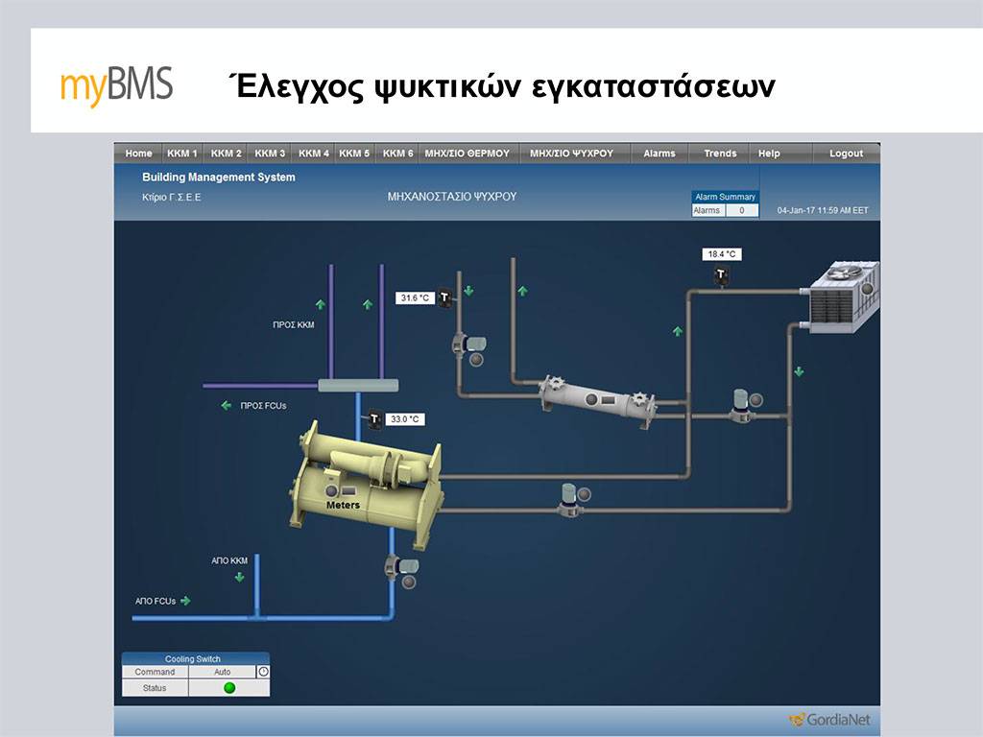
Task: Click the 31.6 °C temperature sensor icon
Action: point(444,298)
